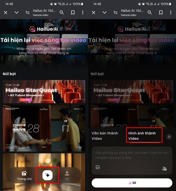This screenshot has height=191, width=176.
Task: Tap hailuoai.video address in left screenshot
Action: click(41, 15)
